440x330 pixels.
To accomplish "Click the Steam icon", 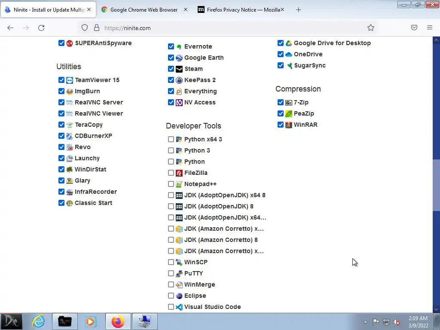I will click(x=179, y=69).
